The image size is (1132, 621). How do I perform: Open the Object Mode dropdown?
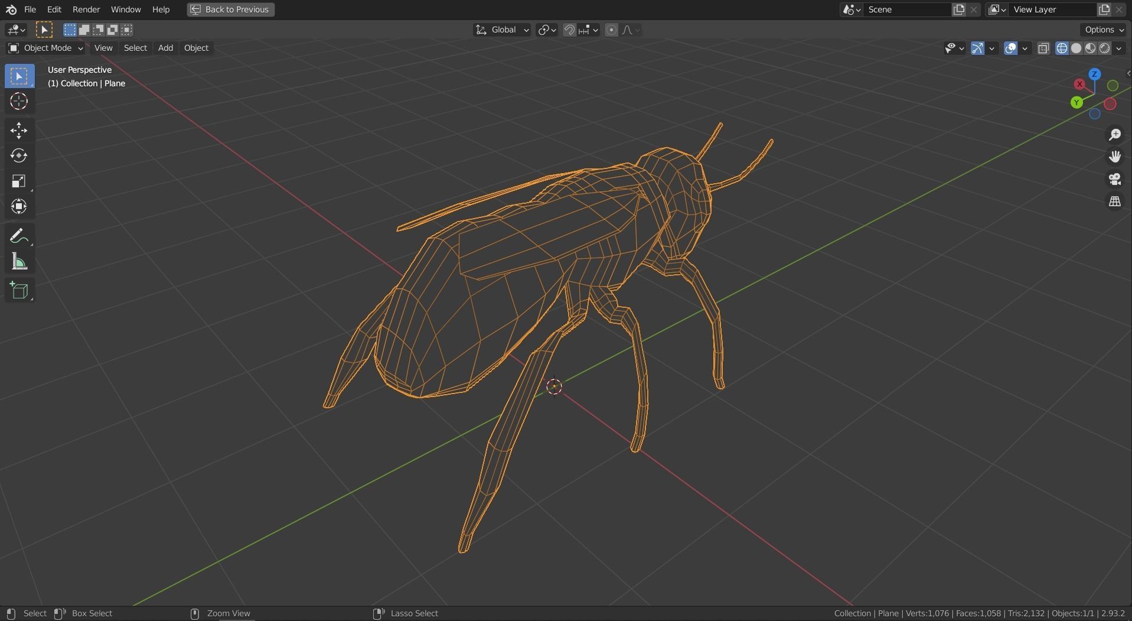pos(45,48)
